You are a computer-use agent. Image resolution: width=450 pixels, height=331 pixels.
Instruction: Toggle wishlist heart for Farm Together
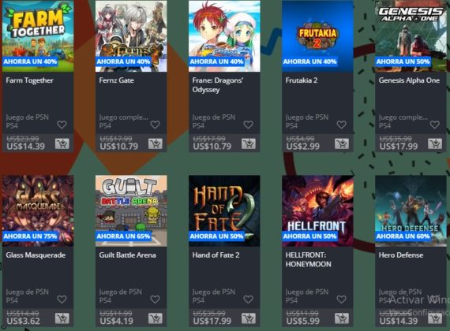coord(62,125)
